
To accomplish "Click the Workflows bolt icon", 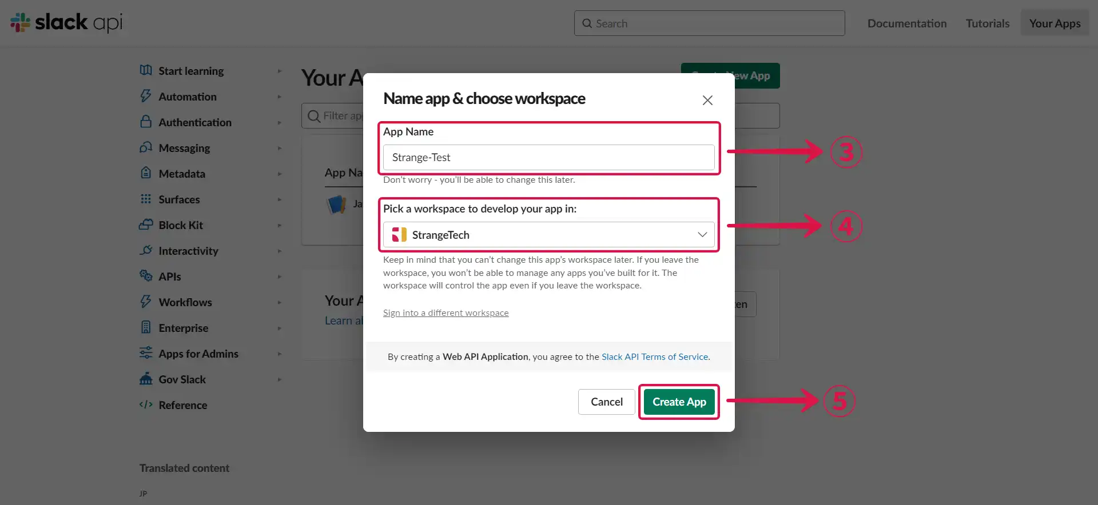I will [x=146, y=302].
